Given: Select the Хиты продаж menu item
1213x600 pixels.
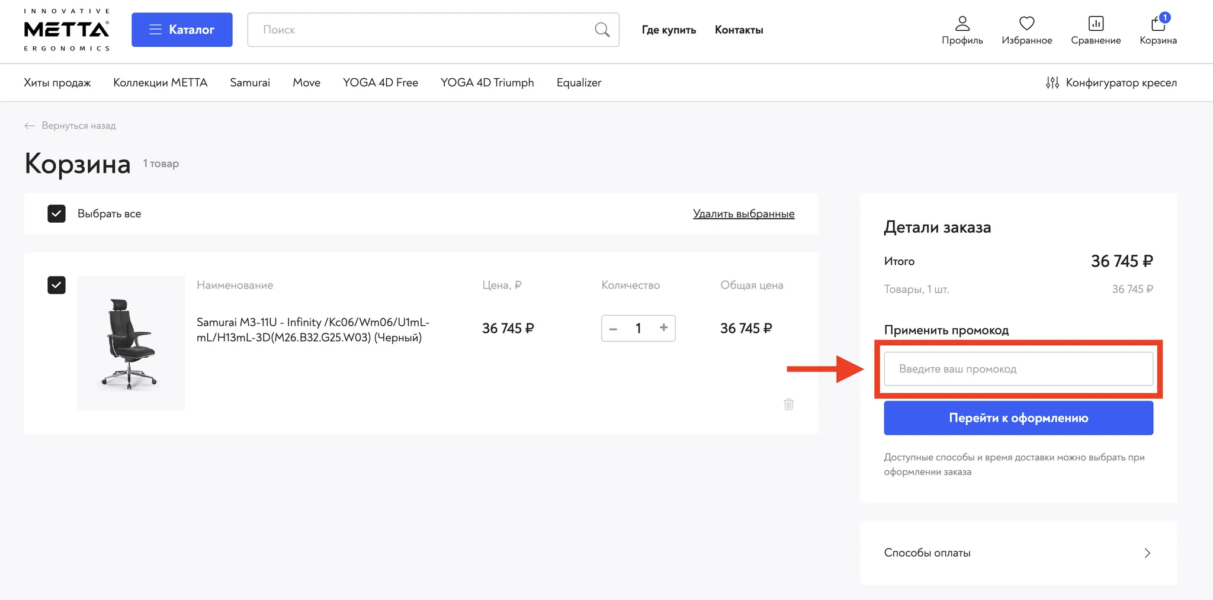Looking at the screenshot, I should pyautogui.click(x=57, y=82).
